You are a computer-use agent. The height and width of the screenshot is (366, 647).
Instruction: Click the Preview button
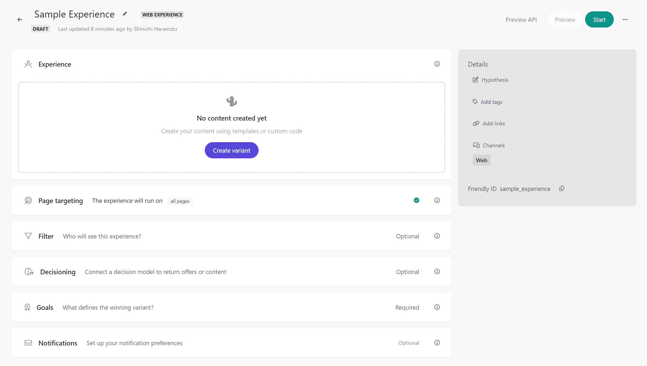pyautogui.click(x=565, y=20)
